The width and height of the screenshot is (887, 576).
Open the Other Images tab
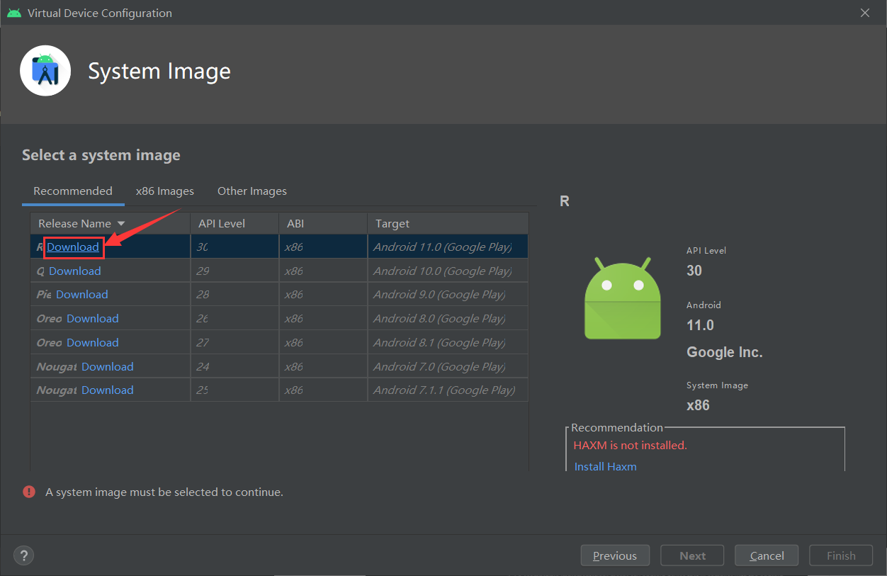click(252, 191)
